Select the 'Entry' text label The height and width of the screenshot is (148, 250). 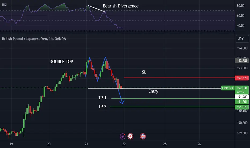[153, 91]
